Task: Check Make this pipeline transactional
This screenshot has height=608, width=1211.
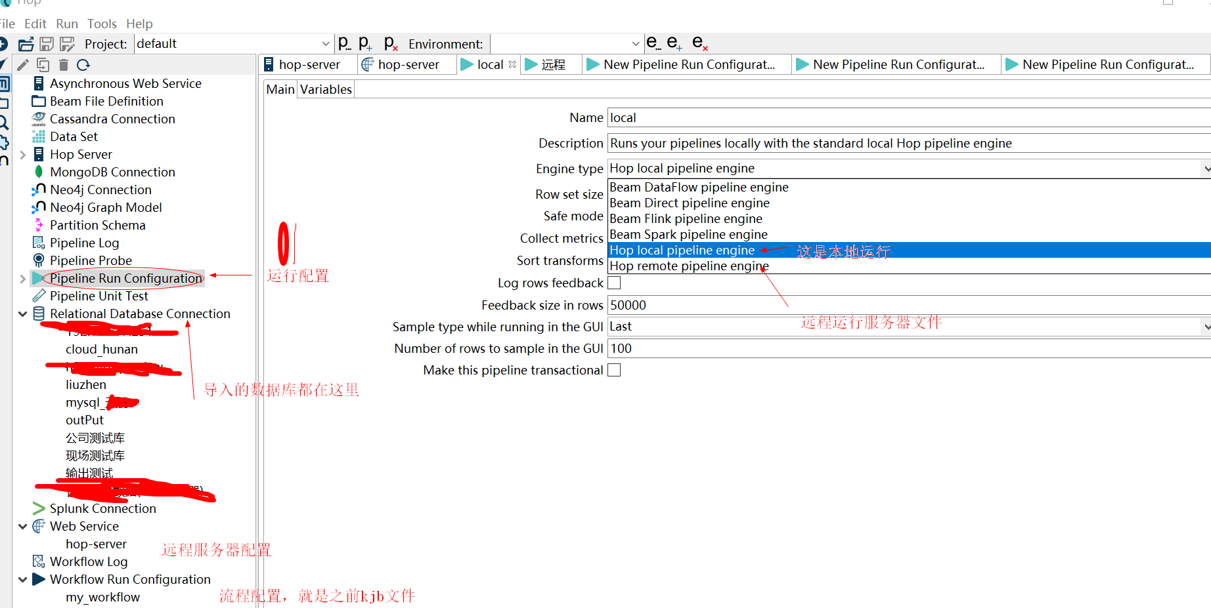Action: click(614, 369)
